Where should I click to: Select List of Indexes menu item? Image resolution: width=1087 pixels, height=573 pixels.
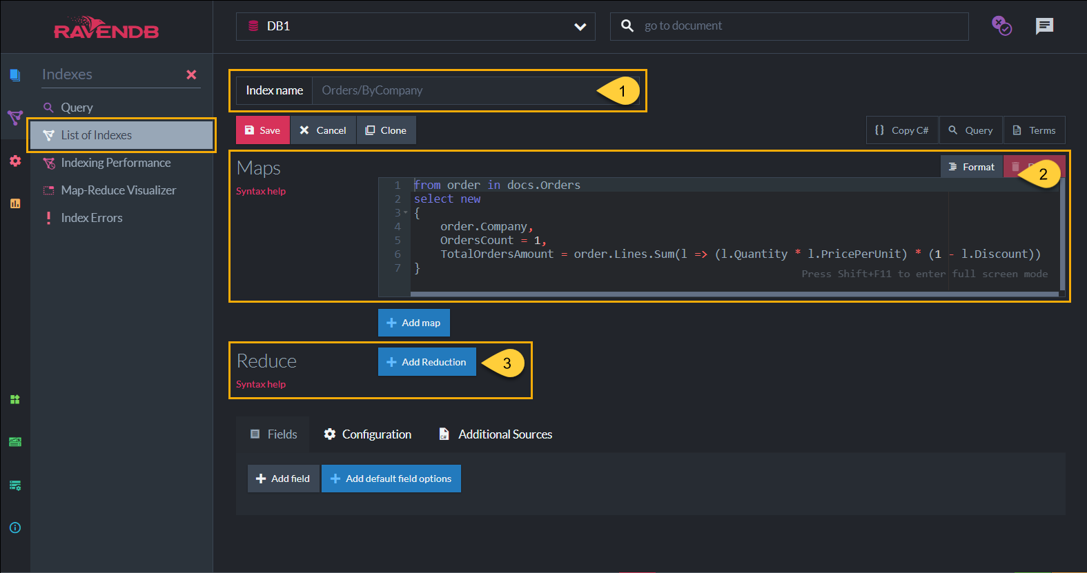pos(121,135)
